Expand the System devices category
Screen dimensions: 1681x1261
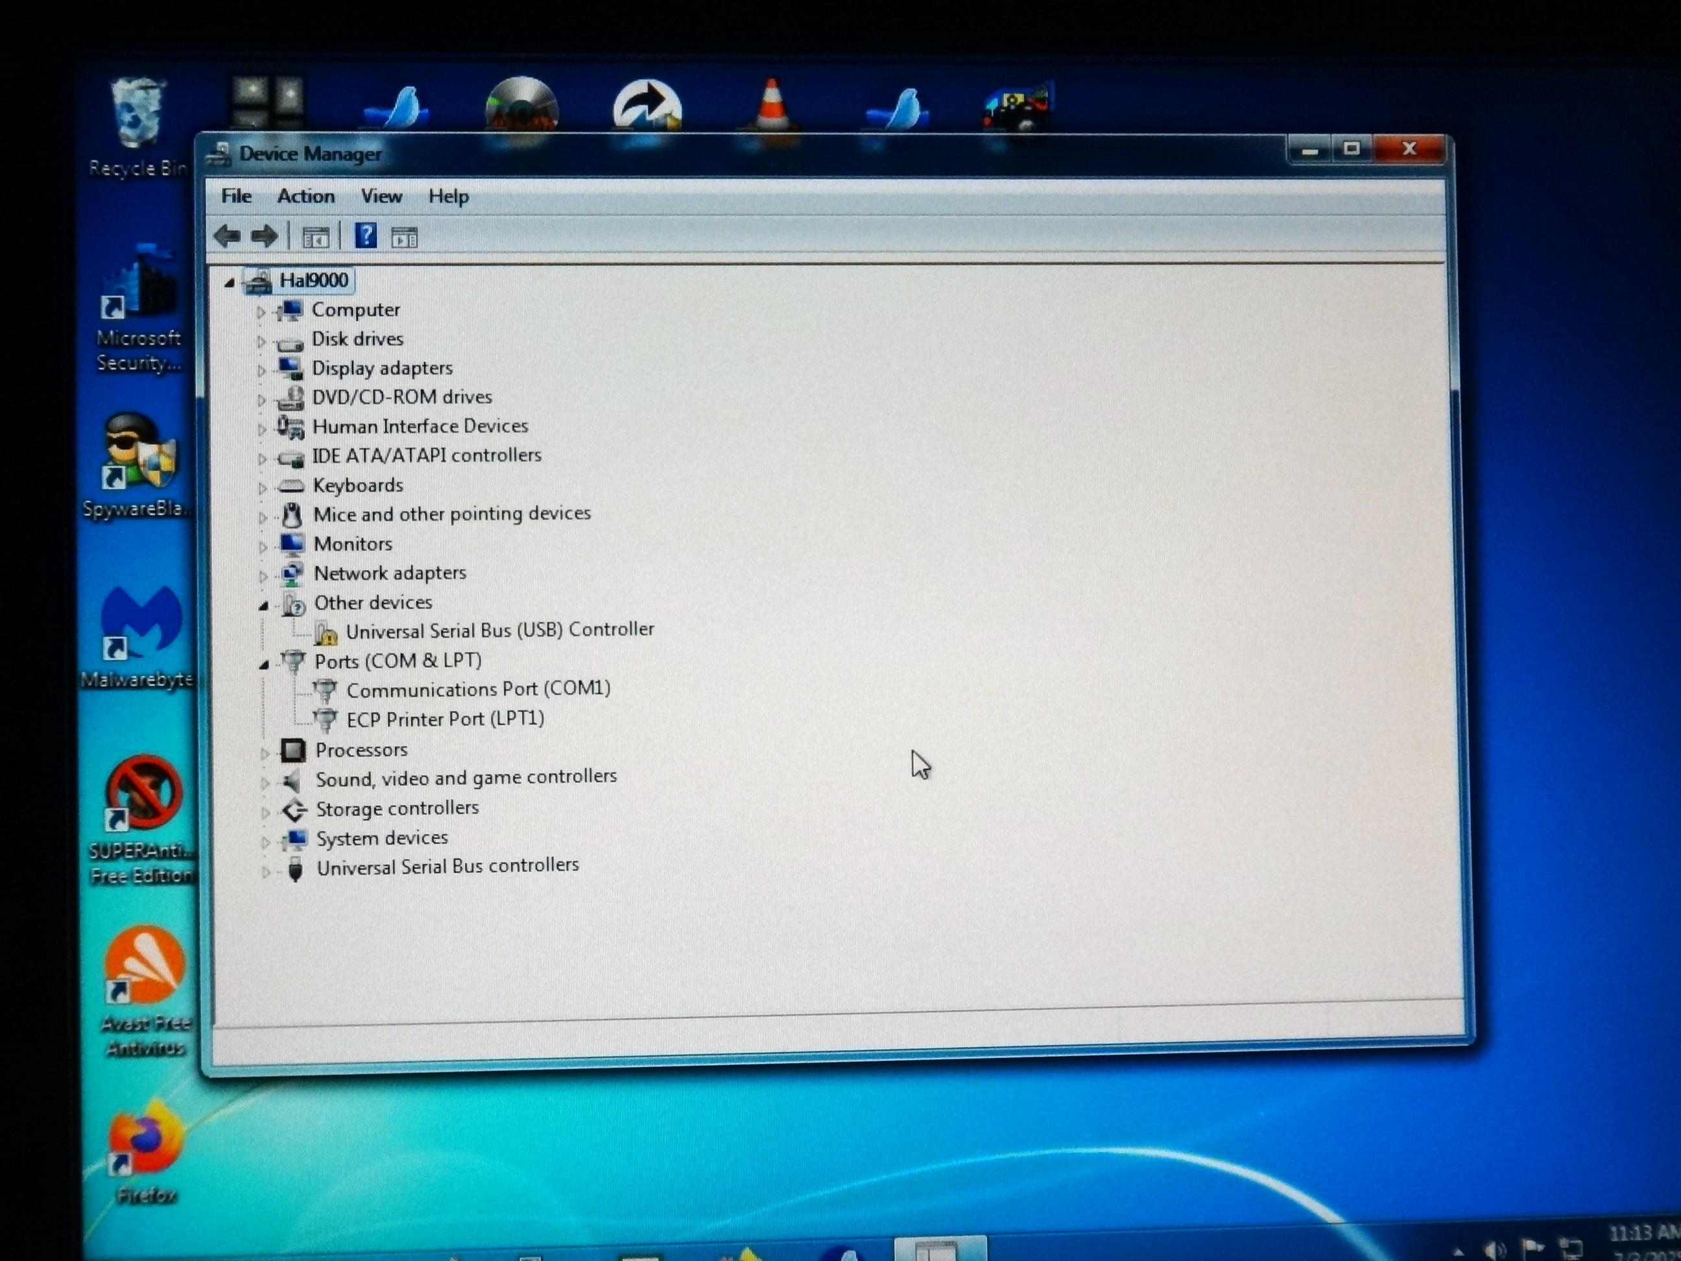point(265,841)
